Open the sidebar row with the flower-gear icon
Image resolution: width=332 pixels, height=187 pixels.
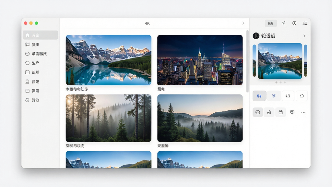click(40, 100)
